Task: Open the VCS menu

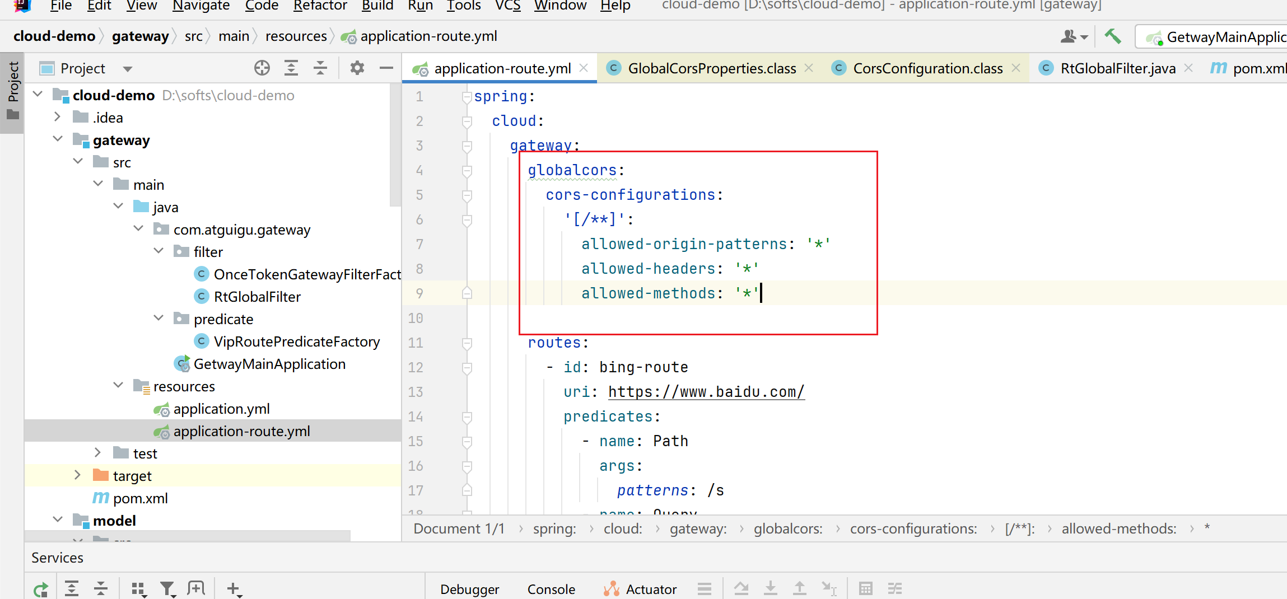Action: coord(507,6)
